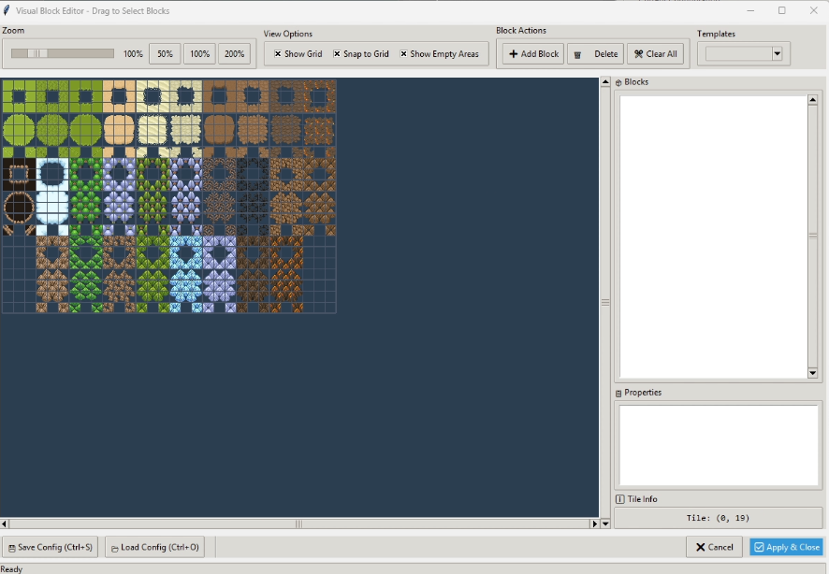Click Apply & Close button
The width and height of the screenshot is (829, 574).
[x=787, y=547]
